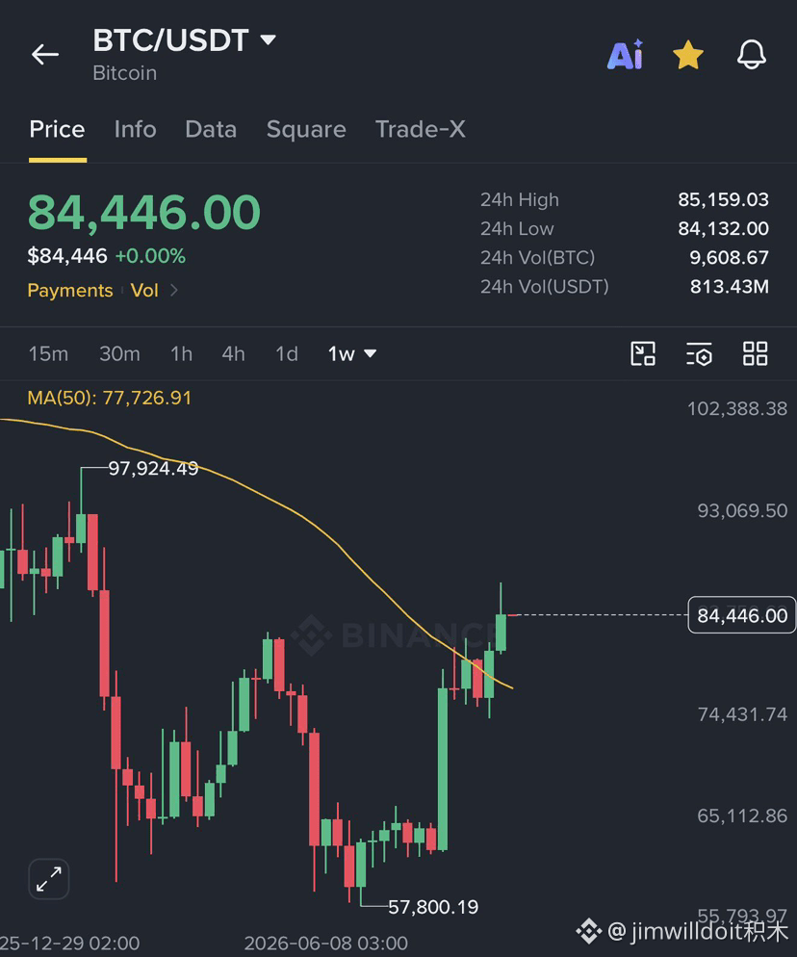
Task: Open chart indicator settings icon
Action: click(x=699, y=354)
